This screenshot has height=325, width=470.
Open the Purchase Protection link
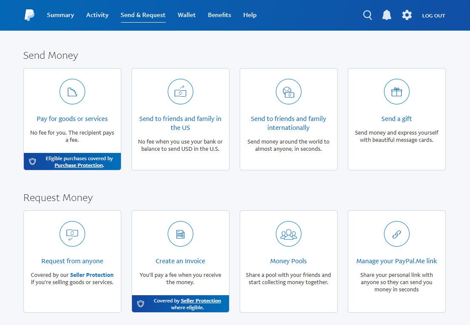point(79,165)
